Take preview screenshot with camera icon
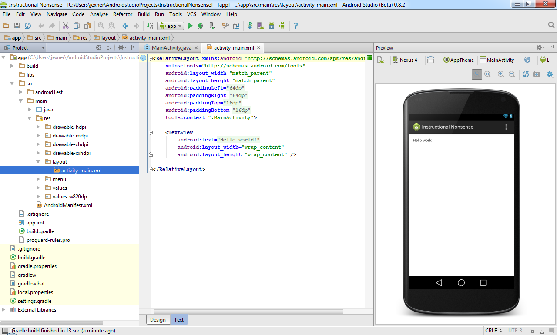 coord(537,74)
